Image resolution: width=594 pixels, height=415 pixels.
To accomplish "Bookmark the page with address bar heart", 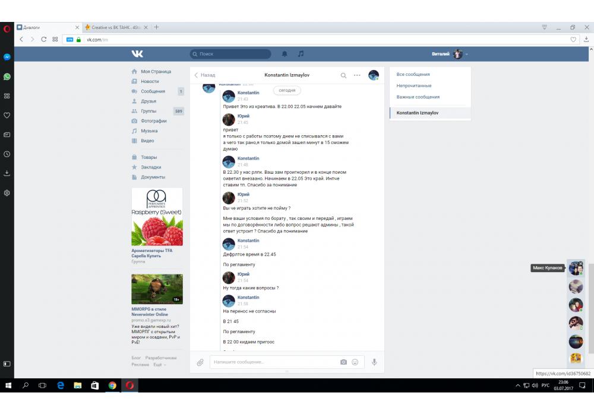I will [573, 40].
